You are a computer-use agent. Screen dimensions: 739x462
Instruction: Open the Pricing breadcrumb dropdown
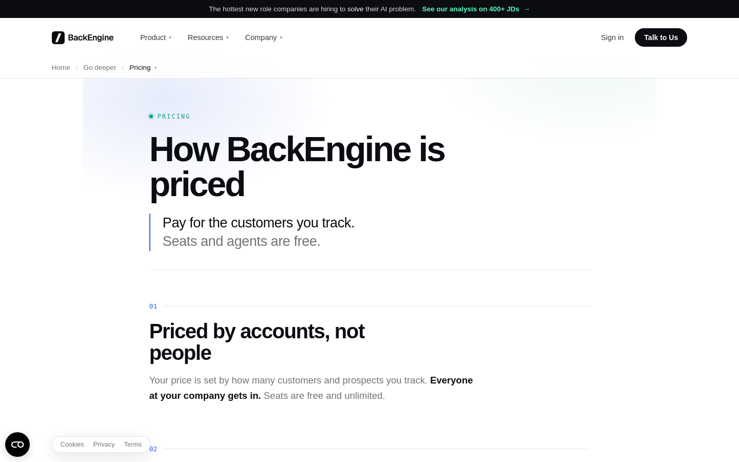click(x=143, y=68)
